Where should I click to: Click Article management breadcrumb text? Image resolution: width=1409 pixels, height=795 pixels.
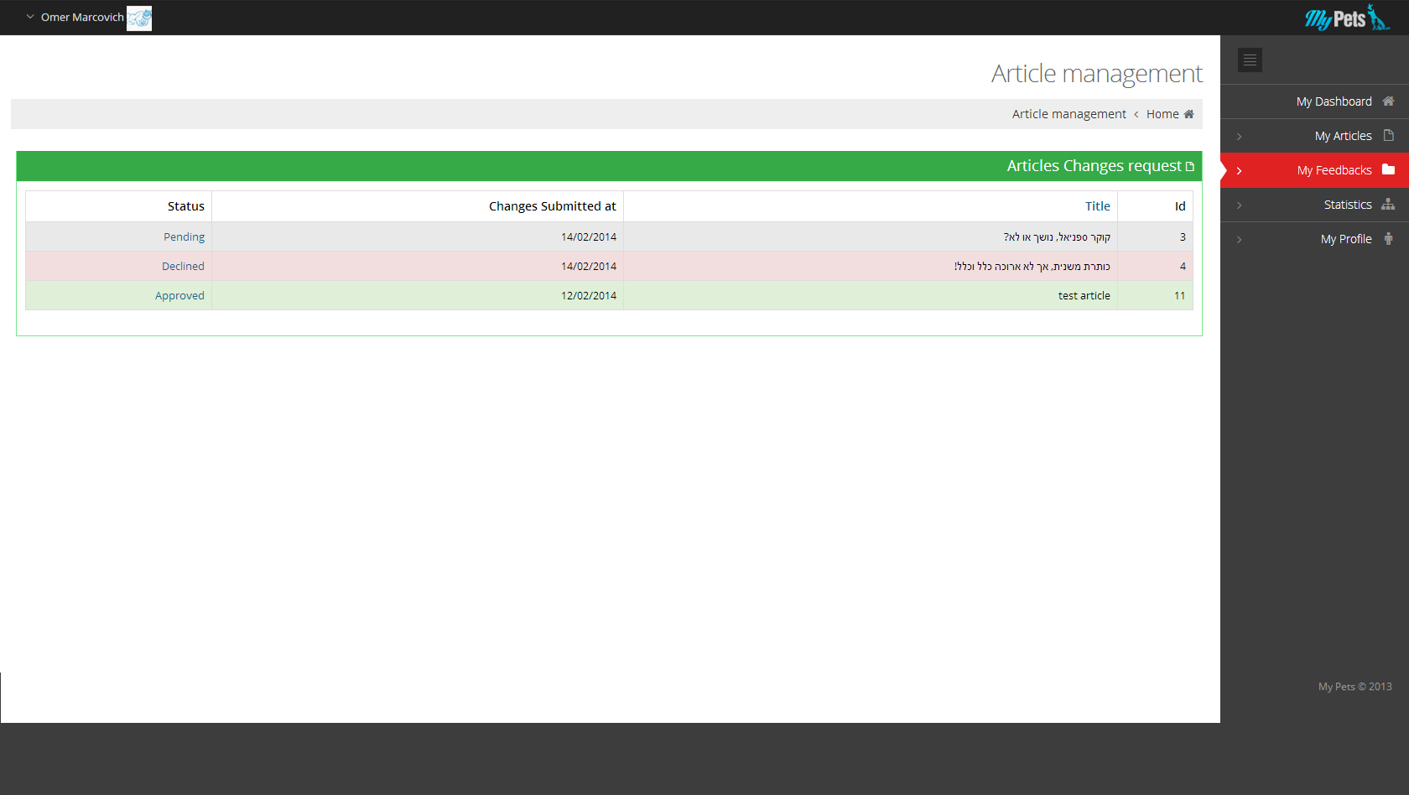click(x=1069, y=114)
